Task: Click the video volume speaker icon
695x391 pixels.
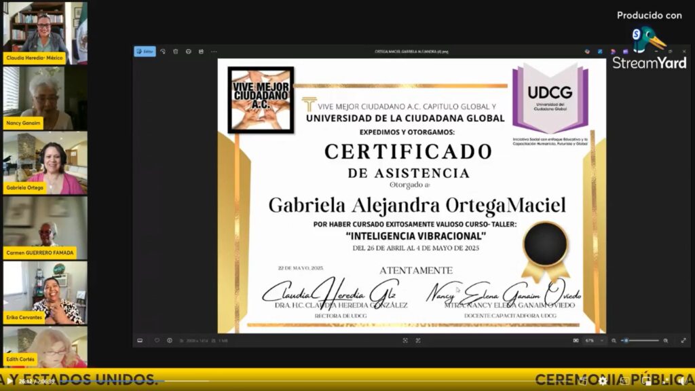Action: pyautogui.click(x=682, y=381)
